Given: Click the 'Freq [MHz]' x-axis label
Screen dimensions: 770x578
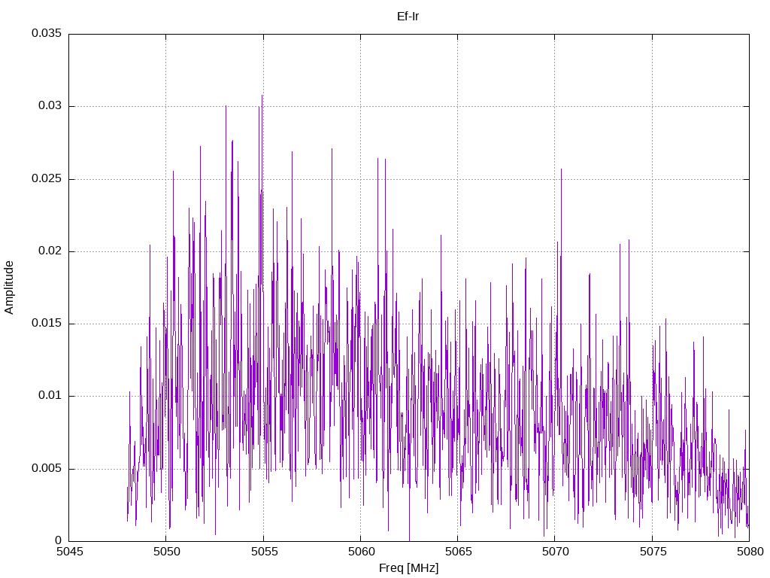Looking at the screenshot, I should 408,568.
